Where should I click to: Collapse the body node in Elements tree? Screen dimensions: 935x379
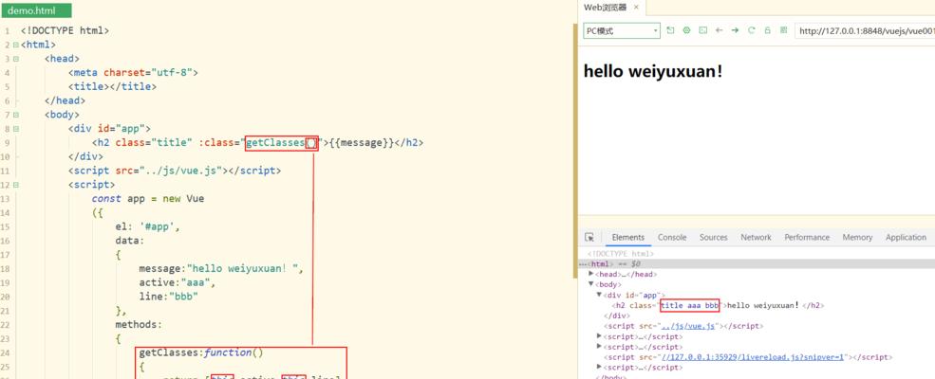pyautogui.click(x=591, y=284)
